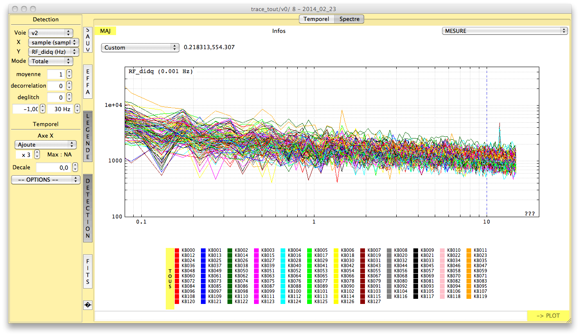The width and height of the screenshot is (580, 336).
Task: Click the dark red swatch next to KB007
Action: (x=363, y=250)
